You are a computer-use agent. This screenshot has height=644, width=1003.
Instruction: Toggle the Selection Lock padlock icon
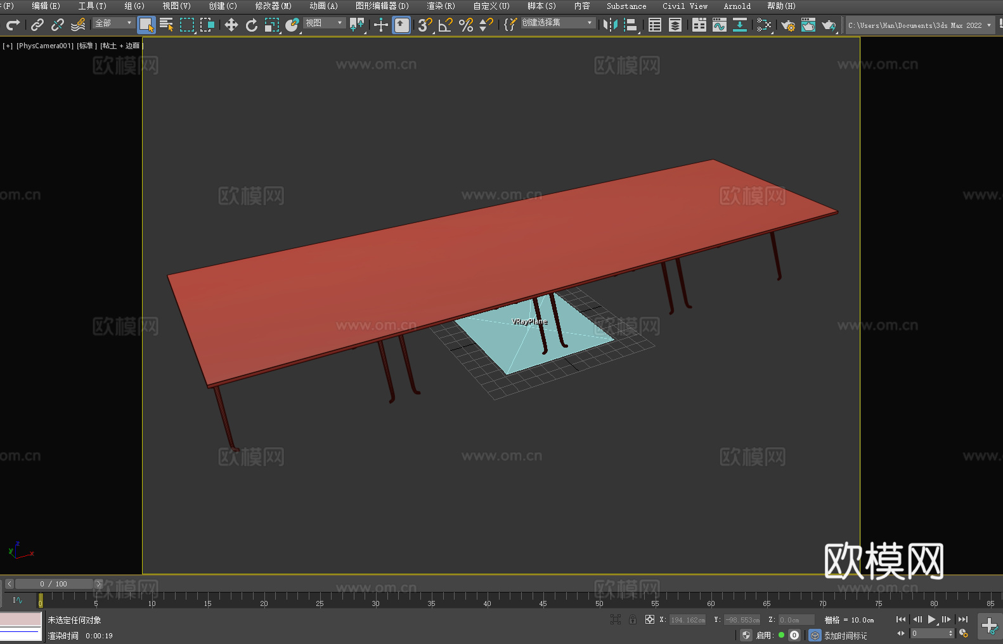[x=633, y=619]
